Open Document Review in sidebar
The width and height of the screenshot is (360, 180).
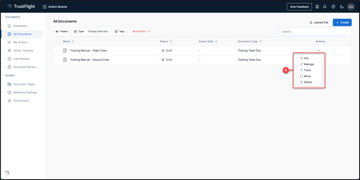[x=24, y=67]
